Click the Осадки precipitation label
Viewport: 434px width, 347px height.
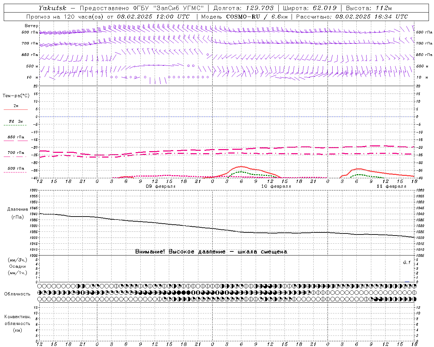[x=18, y=266]
